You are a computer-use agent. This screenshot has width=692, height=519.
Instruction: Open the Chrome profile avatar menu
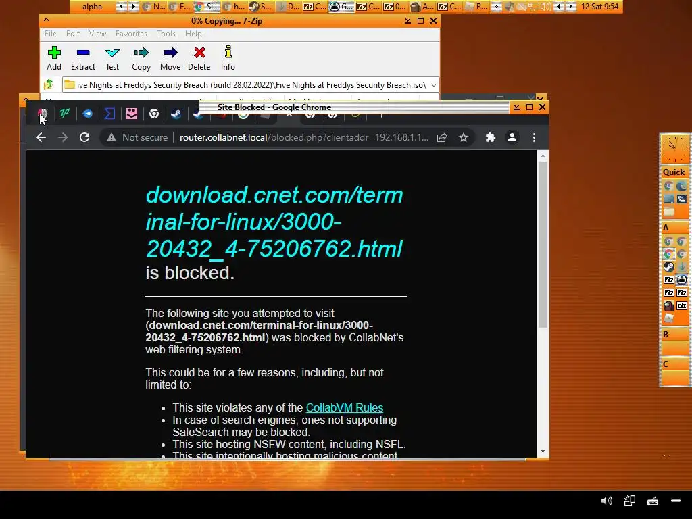(x=512, y=137)
